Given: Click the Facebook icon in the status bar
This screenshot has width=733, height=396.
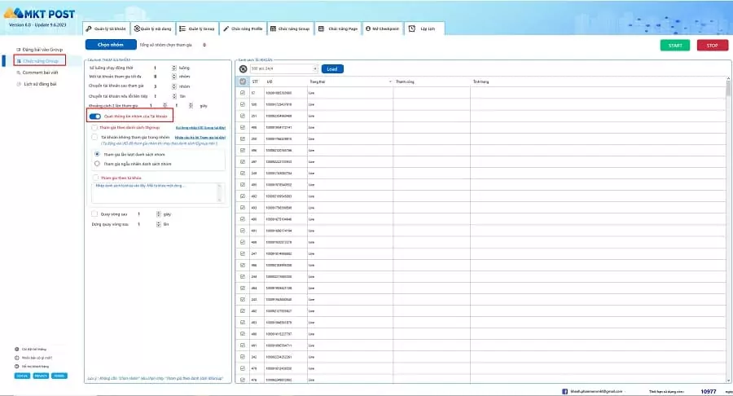Looking at the screenshot, I should coord(564,391).
